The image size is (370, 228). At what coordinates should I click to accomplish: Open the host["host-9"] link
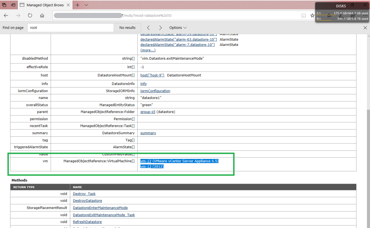point(152,75)
